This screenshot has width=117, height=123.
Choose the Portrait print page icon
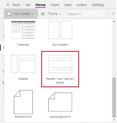23,102
